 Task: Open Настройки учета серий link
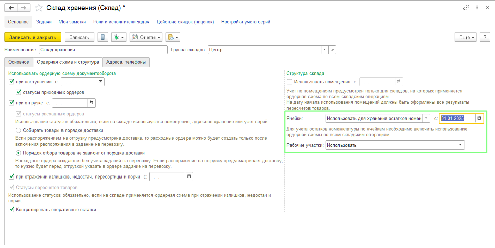[245, 22]
